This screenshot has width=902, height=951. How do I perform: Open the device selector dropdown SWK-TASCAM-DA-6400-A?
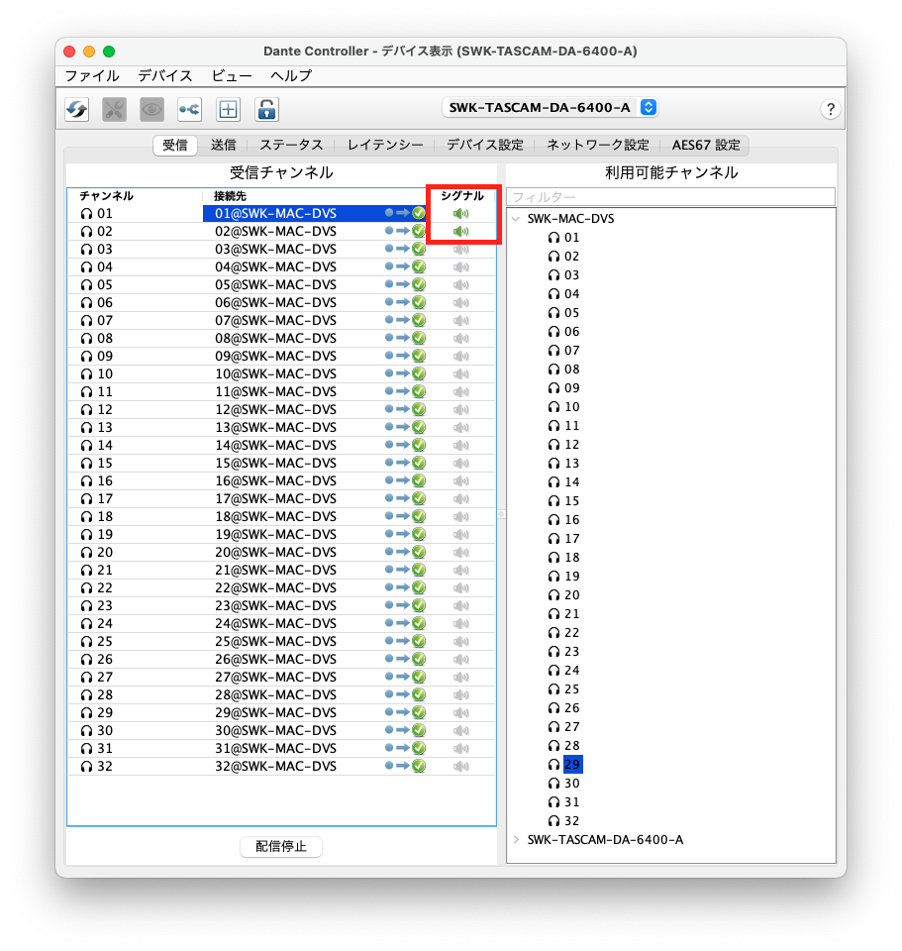pyautogui.click(x=550, y=107)
